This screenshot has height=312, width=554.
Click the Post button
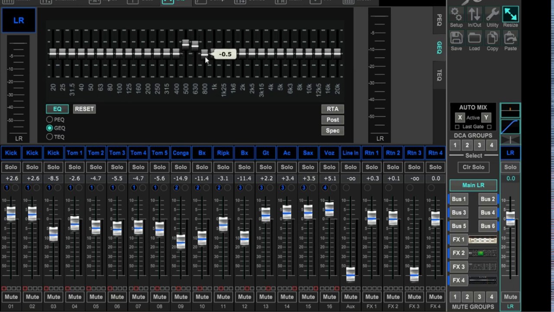[333, 120]
